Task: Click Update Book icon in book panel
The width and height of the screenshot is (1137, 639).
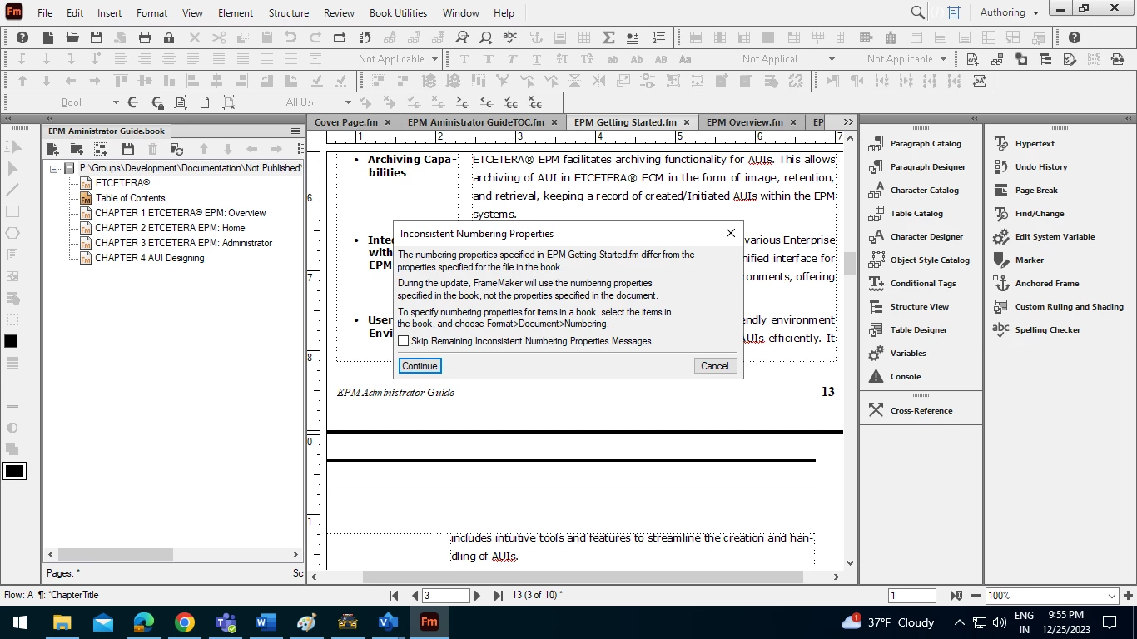Action: click(x=176, y=149)
